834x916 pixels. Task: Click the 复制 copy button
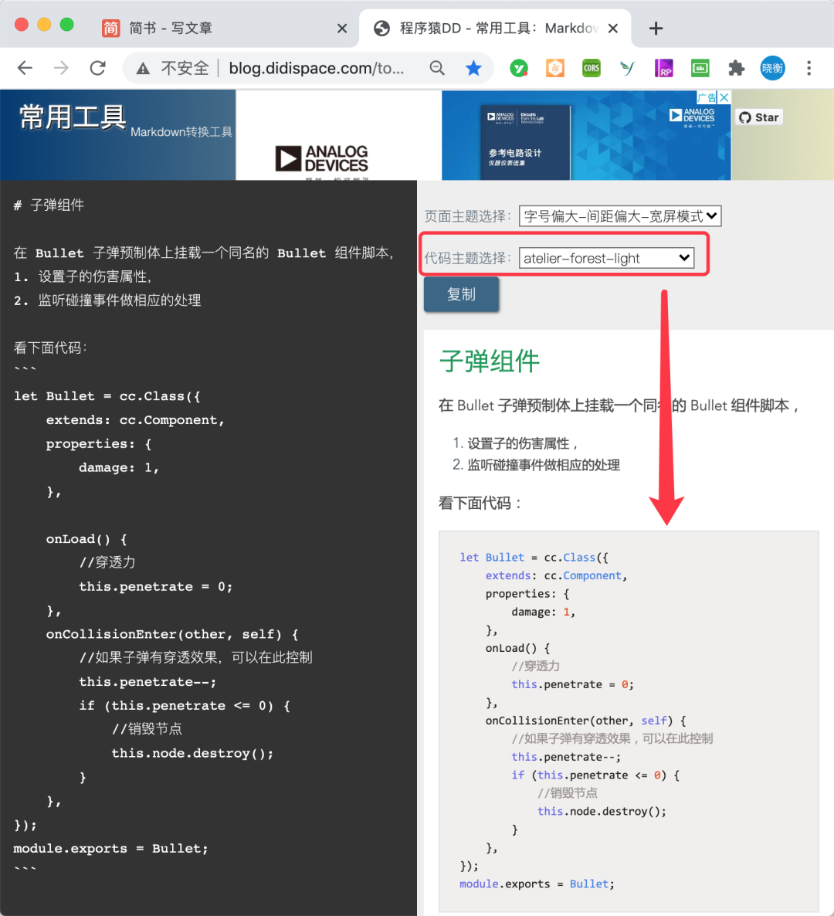pyautogui.click(x=461, y=293)
